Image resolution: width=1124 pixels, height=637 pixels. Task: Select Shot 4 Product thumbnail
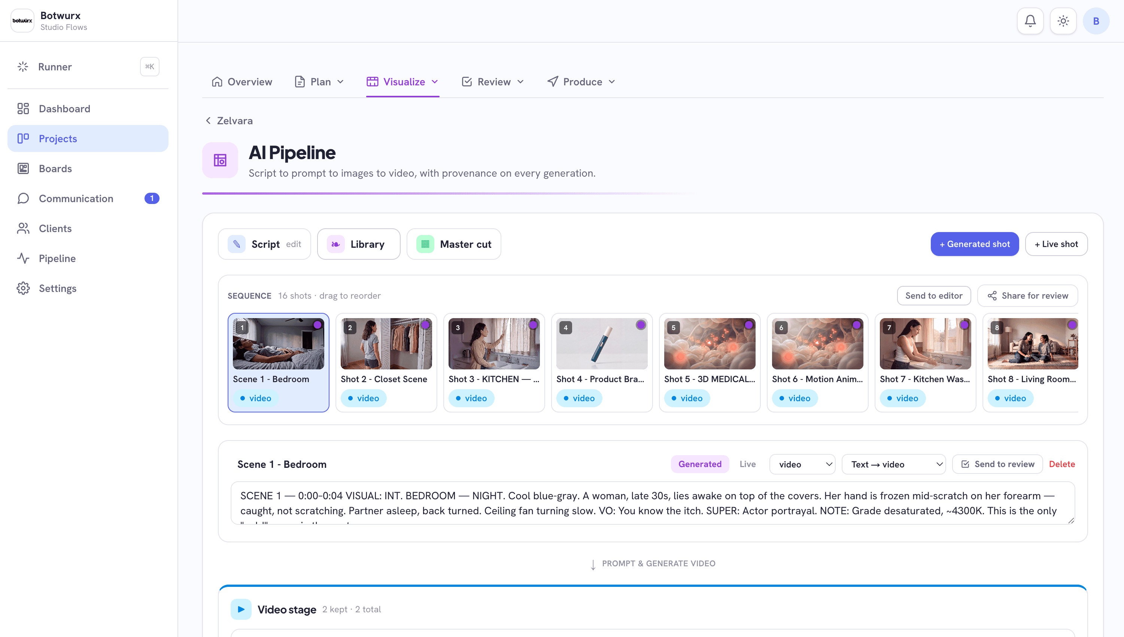tap(602, 344)
